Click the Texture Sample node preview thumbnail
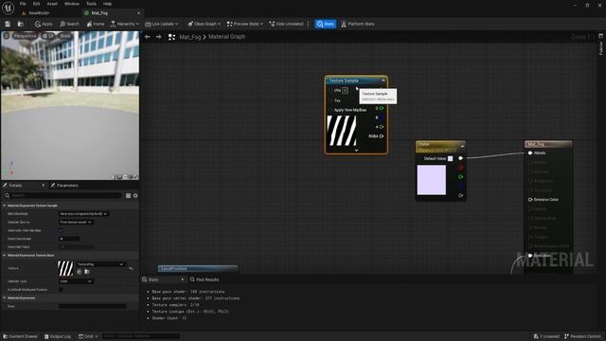606x341 pixels. pyautogui.click(x=342, y=131)
